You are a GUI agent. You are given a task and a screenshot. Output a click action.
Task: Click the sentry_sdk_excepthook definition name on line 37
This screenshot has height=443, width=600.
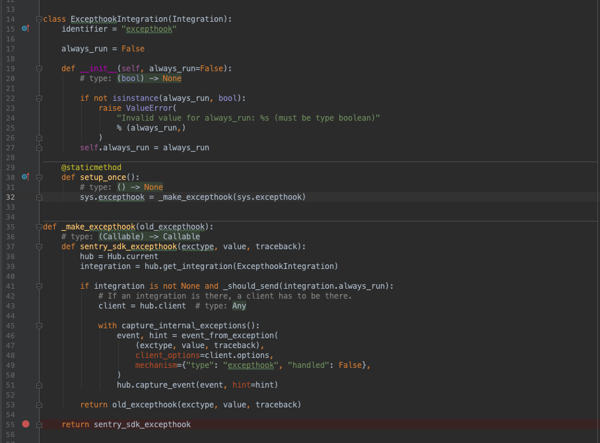click(x=129, y=247)
